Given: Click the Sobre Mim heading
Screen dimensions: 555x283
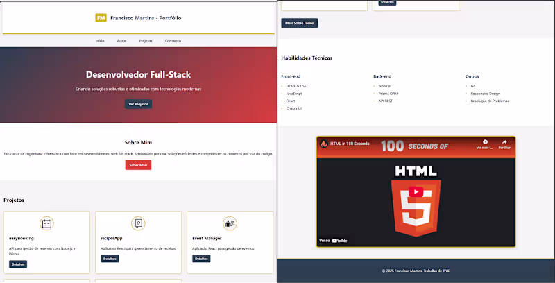Looking at the screenshot, I should click(138, 143).
